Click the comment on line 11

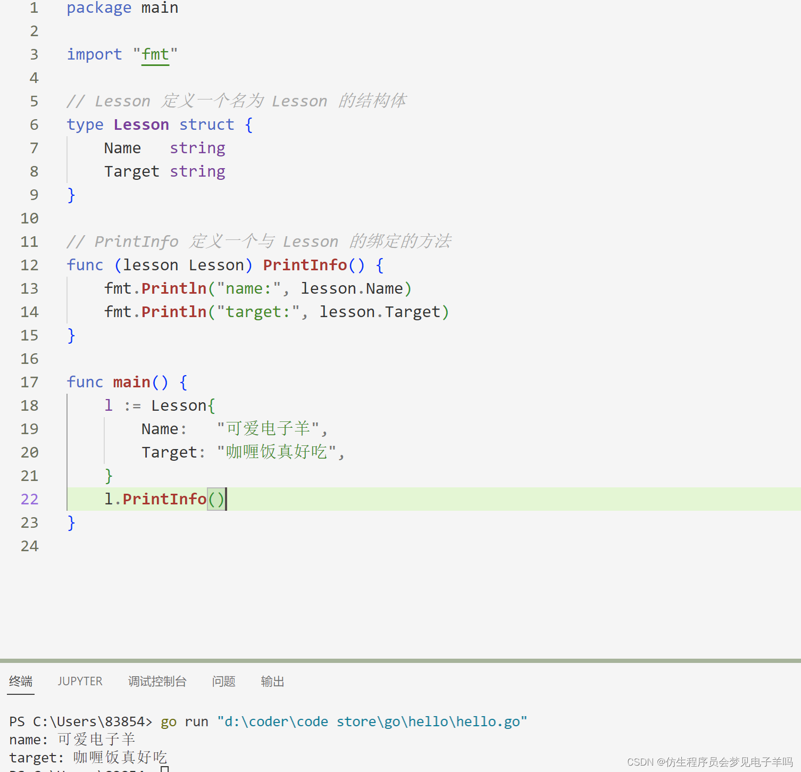(259, 241)
